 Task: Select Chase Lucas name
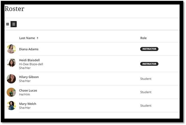[x=28, y=91]
